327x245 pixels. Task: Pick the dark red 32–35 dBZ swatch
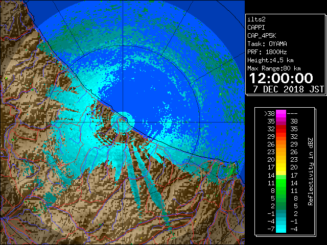point(281,129)
